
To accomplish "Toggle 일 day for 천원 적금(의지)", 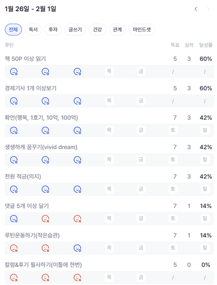I will pyautogui.click(x=205, y=189).
